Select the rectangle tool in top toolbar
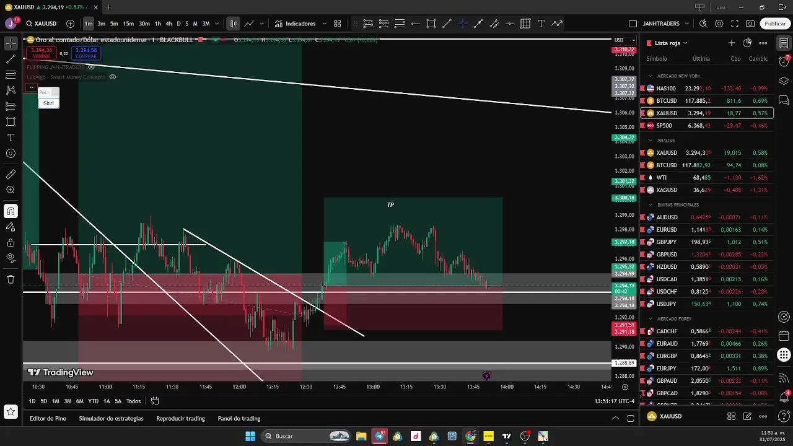The image size is (793, 446). (431, 24)
